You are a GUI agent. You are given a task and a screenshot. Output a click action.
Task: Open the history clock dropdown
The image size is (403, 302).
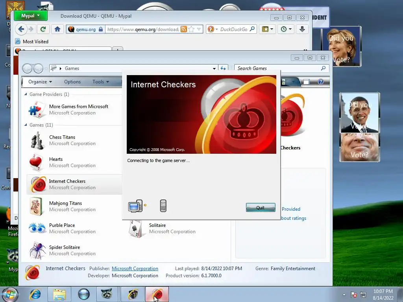286,29
